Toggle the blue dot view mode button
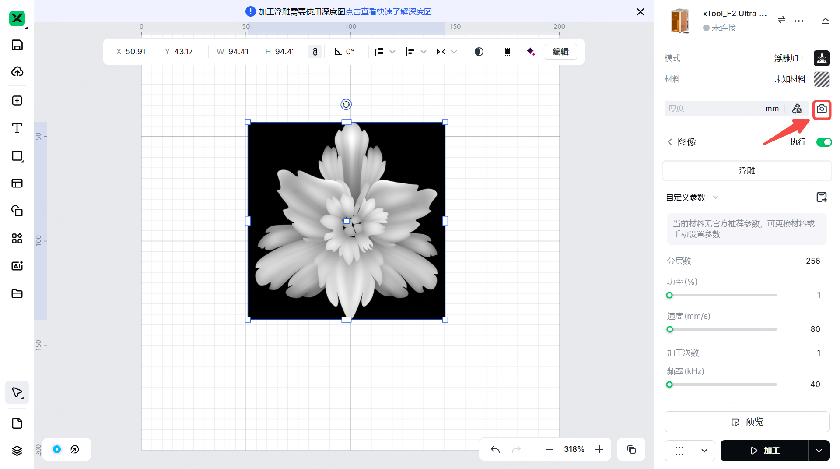The height and width of the screenshot is (469, 840). pyautogui.click(x=57, y=449)
